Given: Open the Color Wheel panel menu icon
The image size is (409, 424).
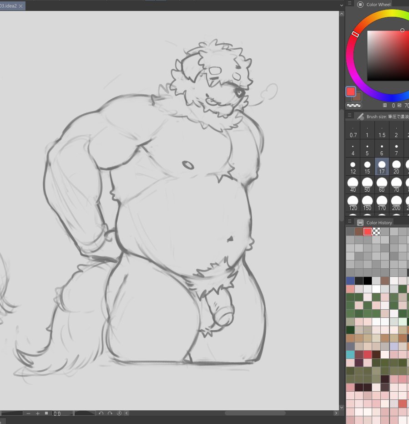Looking at the screenshot, I should (349, 3).
